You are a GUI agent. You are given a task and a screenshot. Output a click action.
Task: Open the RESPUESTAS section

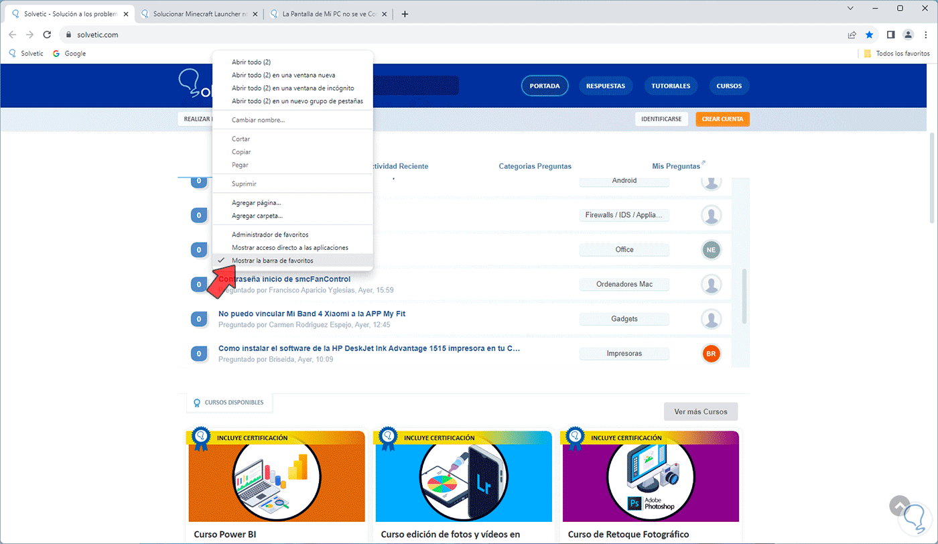[x=606, y=86]
